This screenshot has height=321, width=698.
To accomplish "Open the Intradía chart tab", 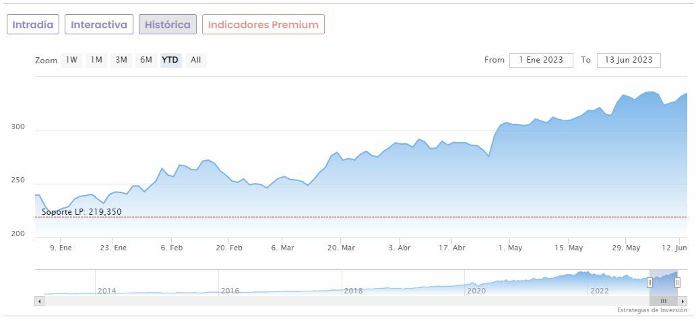I will pyautogui.click(x=33, y=25).
